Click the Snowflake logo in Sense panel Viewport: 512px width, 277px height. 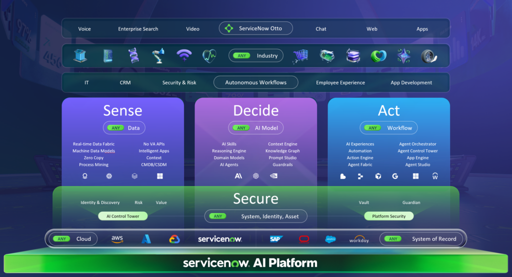[109, 176]
